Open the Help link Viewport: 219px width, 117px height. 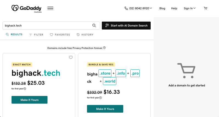pyautogui.click(x=174, y=8)
